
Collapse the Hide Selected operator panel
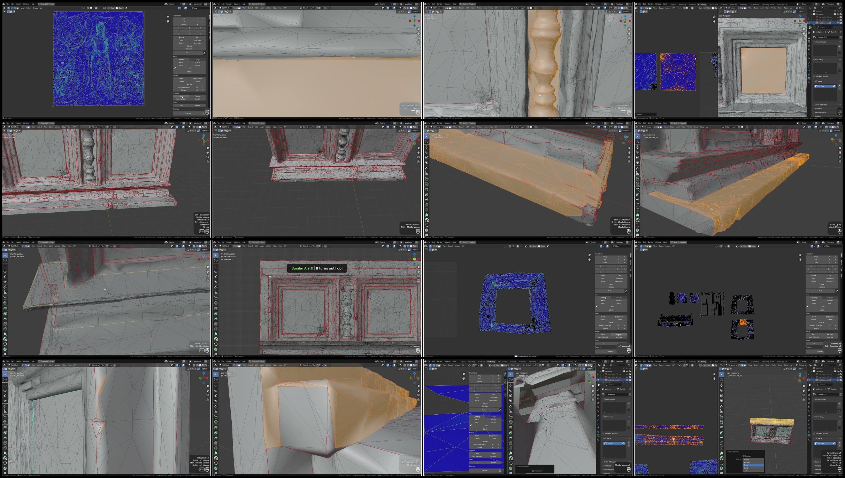[517, 467]
